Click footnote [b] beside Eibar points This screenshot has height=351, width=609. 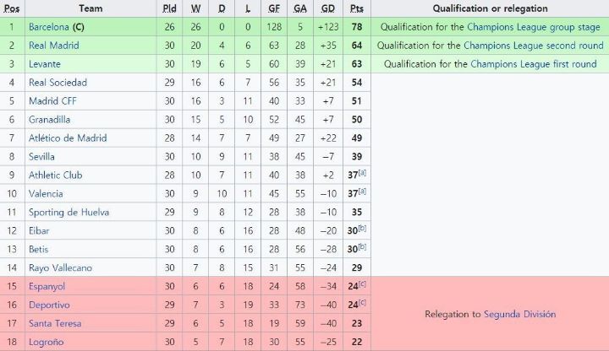(362, 228)
